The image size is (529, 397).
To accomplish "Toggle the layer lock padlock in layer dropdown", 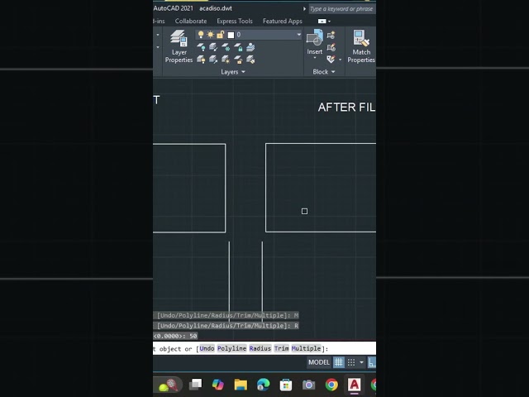I will click(x=221, y=35).
